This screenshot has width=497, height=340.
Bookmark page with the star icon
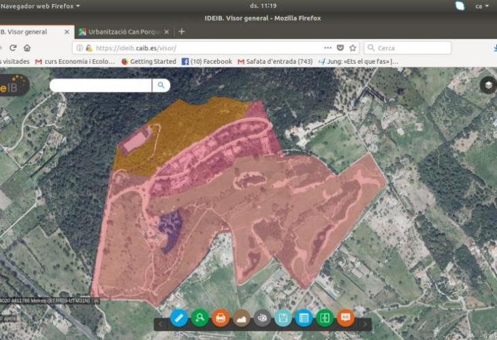point(353,48)
